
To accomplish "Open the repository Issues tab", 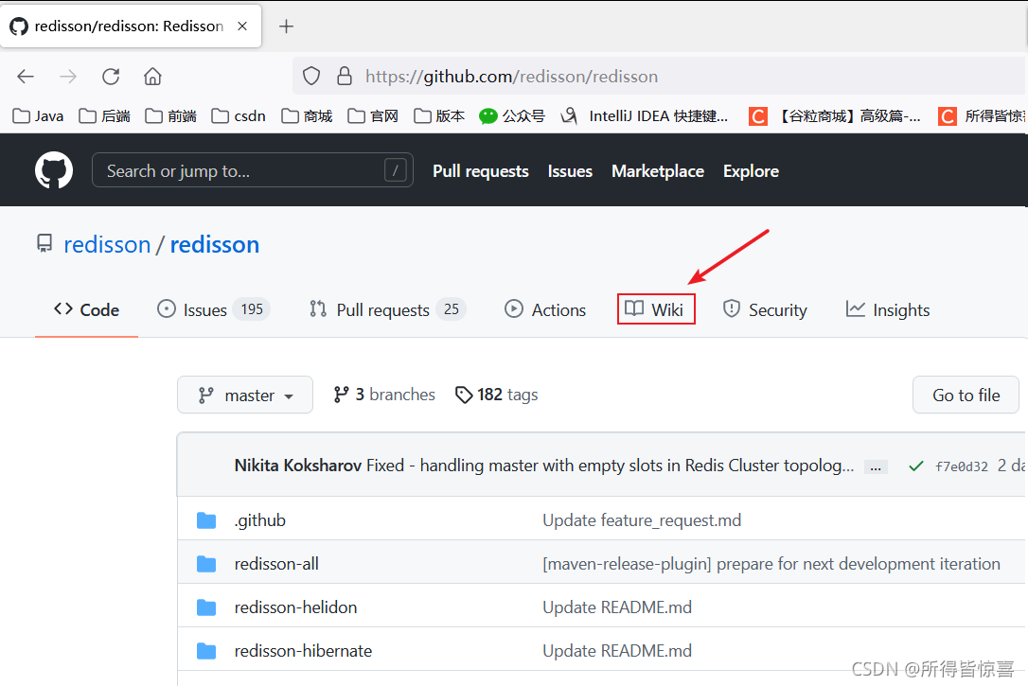I will 213,309.
